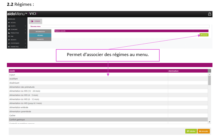Image resolution: width=218 pixels, height=138 pixels.
Task: Open the Accueil menu entry
Action: (13, 22)
